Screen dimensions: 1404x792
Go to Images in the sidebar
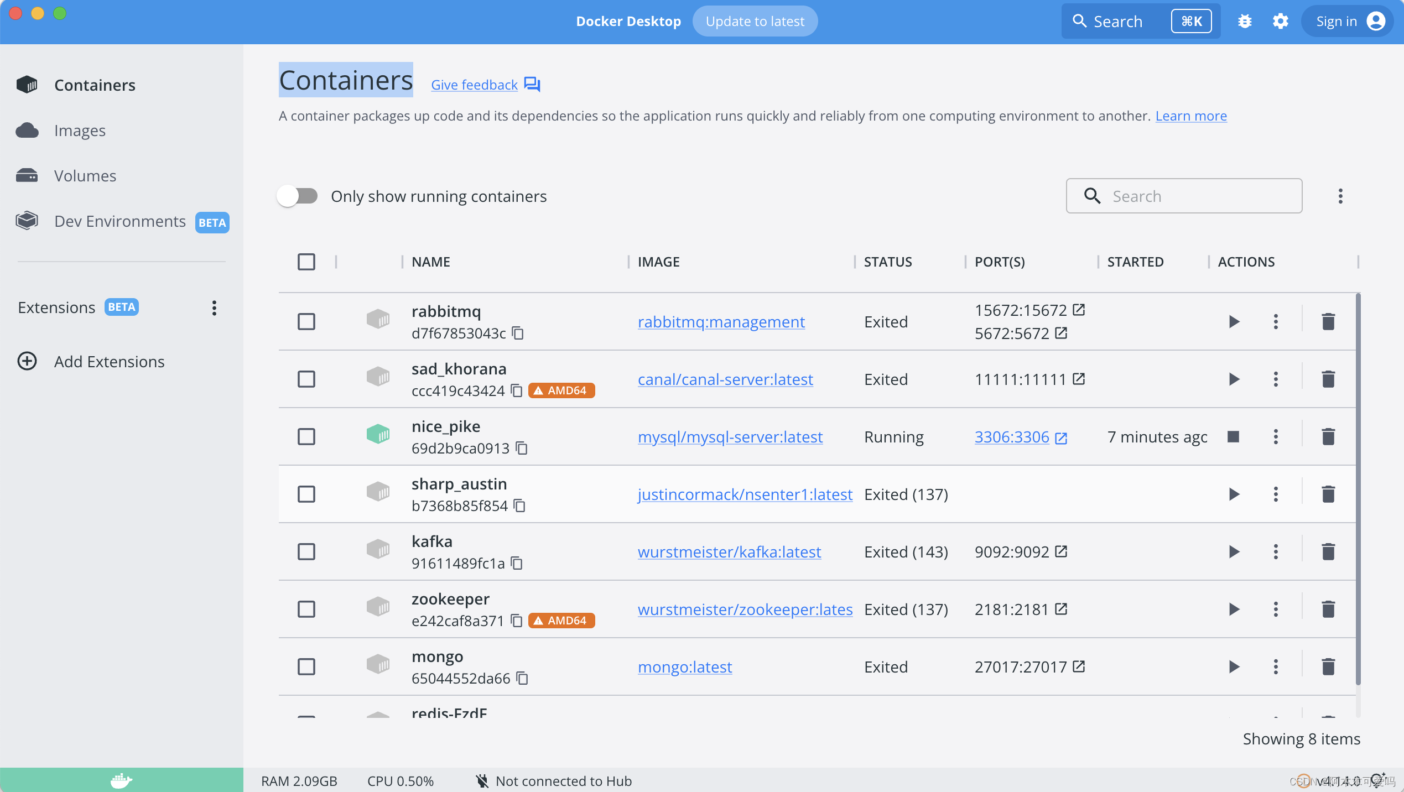(x=80, y=131)
